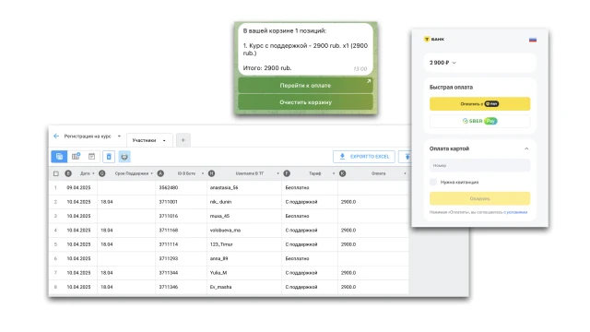590x332 pixels.
Task: Open the ID В Боте column dropdown
Action: pyautogui.click(x=203, y=173)
